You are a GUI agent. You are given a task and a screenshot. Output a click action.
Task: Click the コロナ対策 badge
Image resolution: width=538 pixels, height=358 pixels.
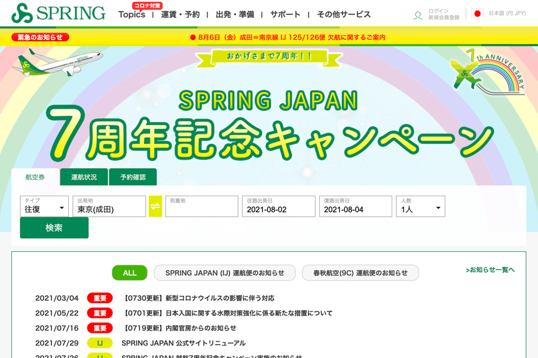coord(147,6)
